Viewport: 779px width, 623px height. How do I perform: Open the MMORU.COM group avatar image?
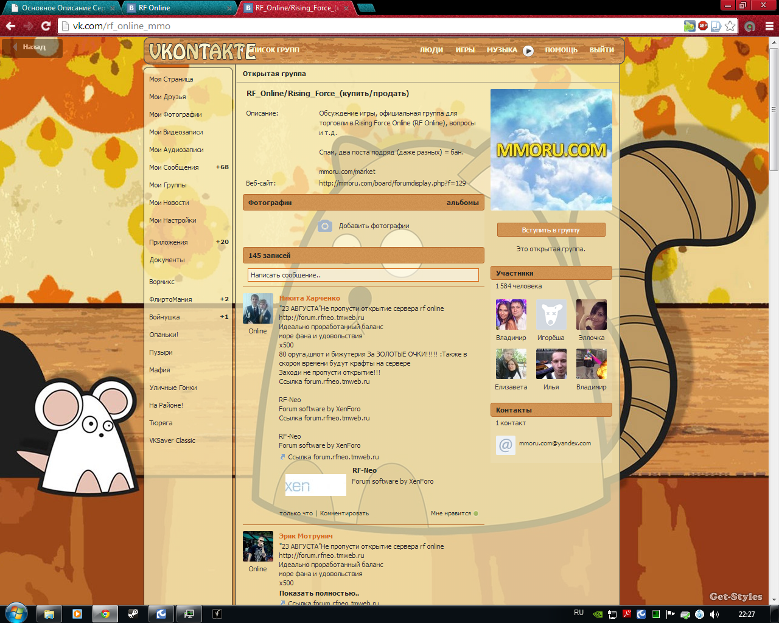click(551, 150)
